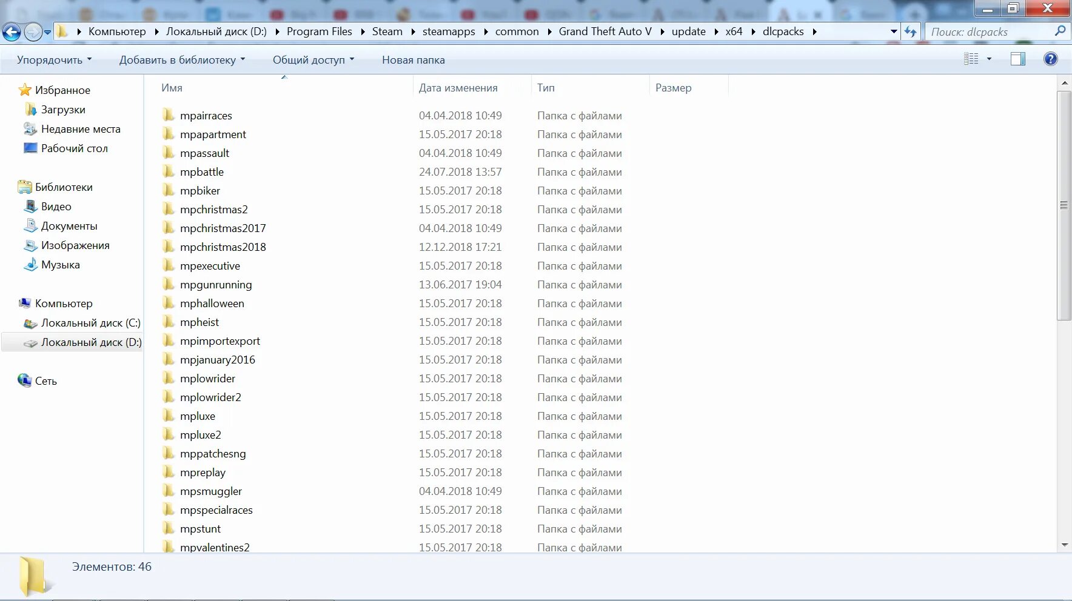Go back with the Back arrow button

[x=12, y=32]
